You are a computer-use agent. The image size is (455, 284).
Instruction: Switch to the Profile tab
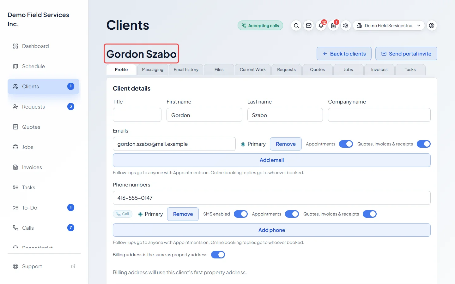tap(121, 69)
